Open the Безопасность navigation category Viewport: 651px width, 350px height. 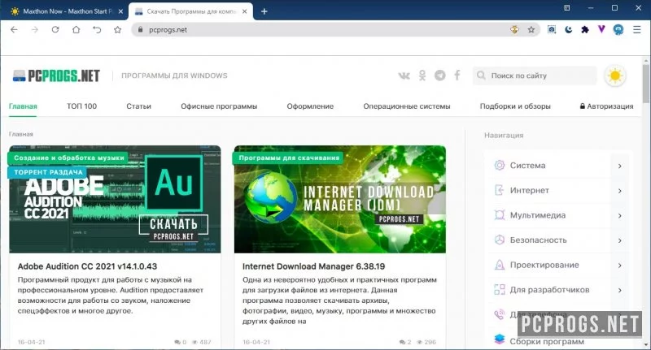(x=538, y=240)
